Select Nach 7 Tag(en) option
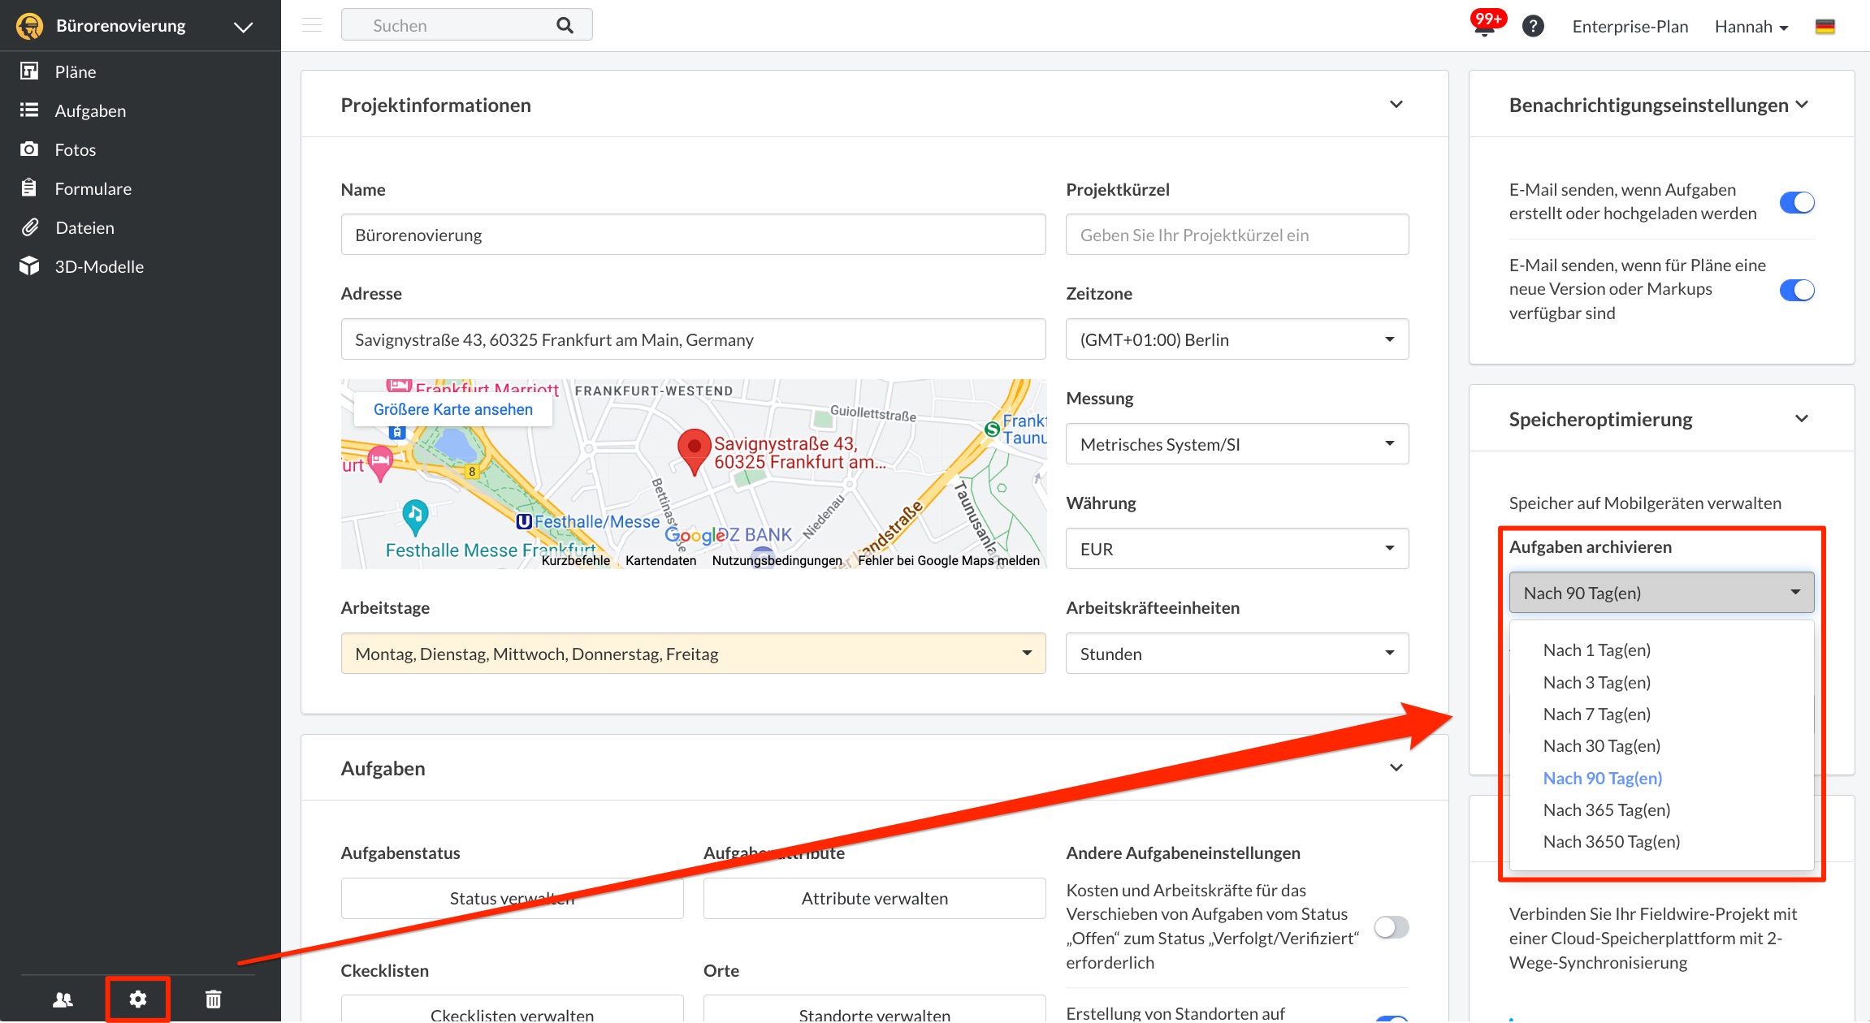Screen dimensions: 1870x1023 click(x=1661, y=714)
